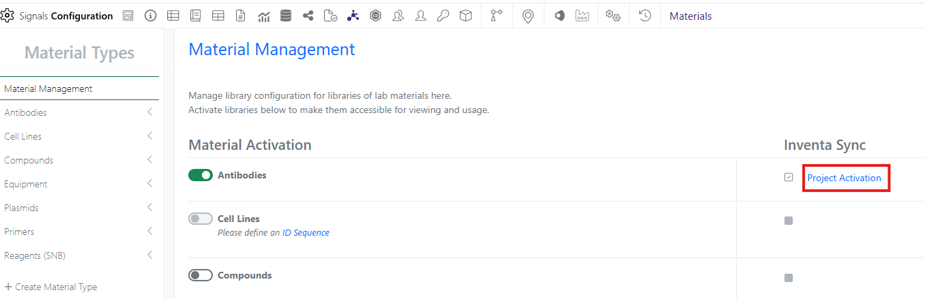
Task: Enable the Compounds activation toggle
Action: coord(201,275)
